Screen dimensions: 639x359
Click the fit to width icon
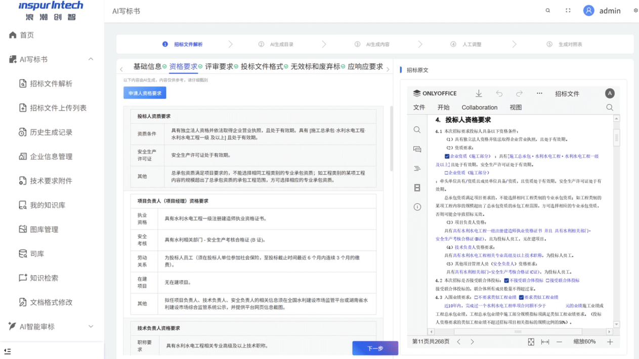pyautogui.click(x=545, y=342)
